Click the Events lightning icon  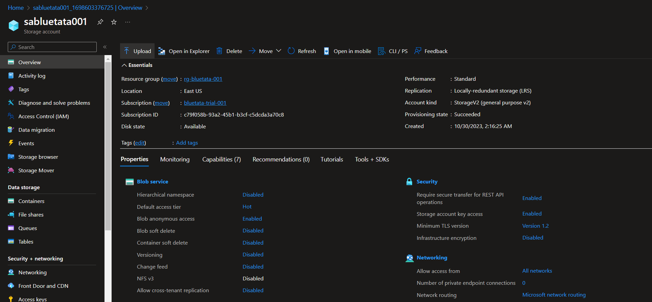11,143
